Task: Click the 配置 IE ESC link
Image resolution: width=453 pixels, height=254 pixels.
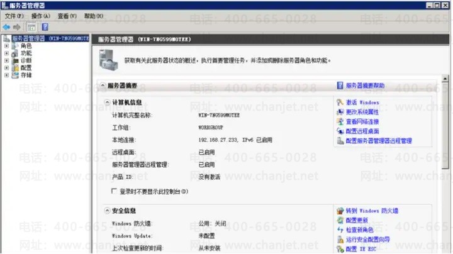Action: tap(361, 249)
